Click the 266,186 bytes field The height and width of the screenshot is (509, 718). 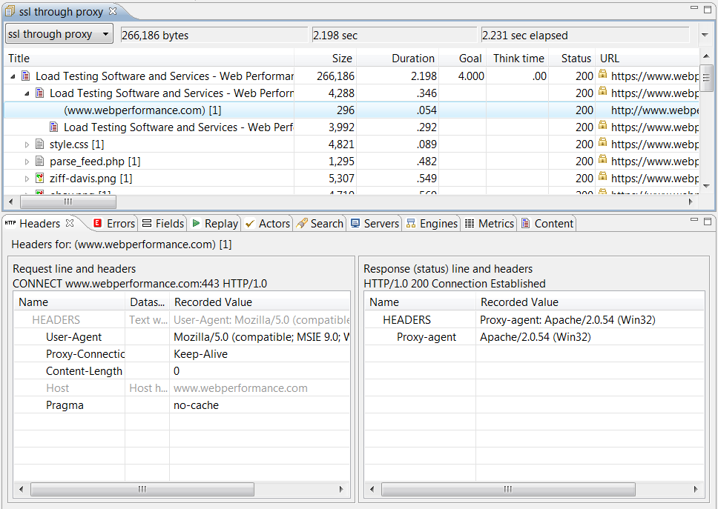214,35
